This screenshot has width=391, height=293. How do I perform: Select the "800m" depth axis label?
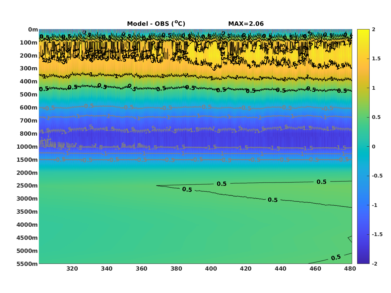tap(29, 134)
